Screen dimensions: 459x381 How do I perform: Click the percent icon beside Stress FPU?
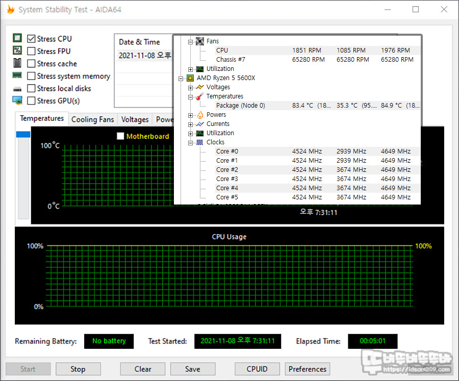(x=17, y=50)
